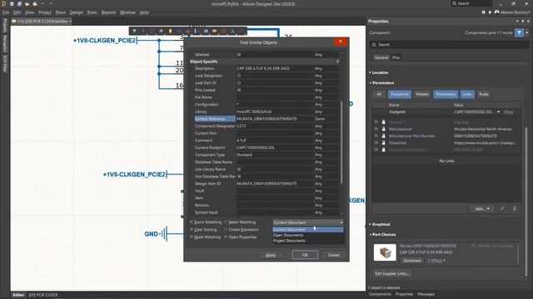Open the Components tab at the bottom
The height and width of the screenshot is (299, 533).
coord(380,294)
